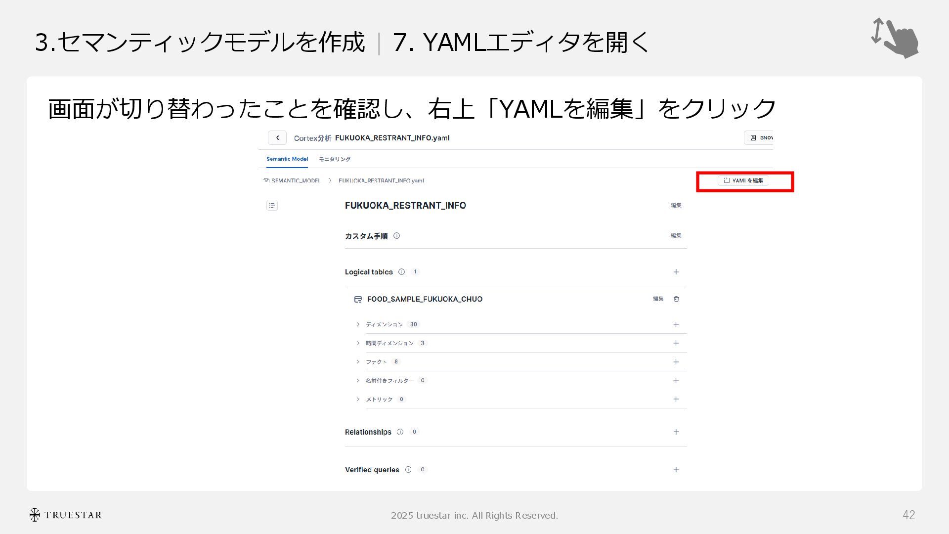
Task: Expand the 名前付きフィルター section
Action: click(358, 380)
